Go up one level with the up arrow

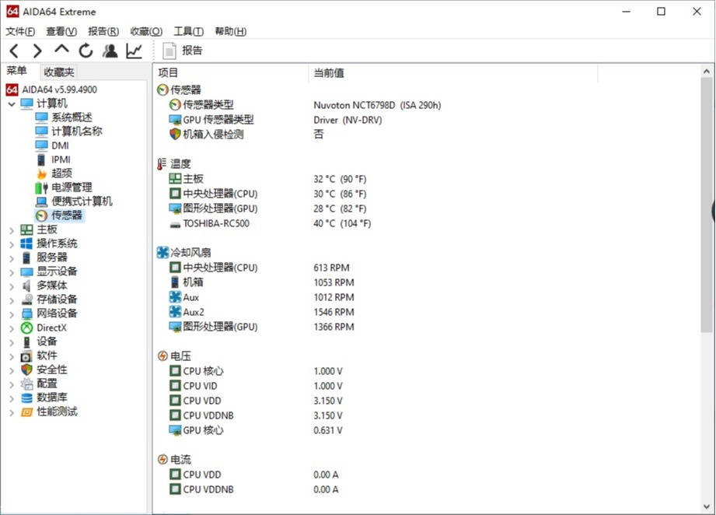point(61,49)
